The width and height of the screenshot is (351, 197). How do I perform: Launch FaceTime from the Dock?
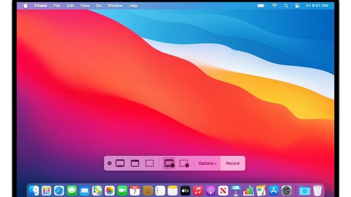122,191
